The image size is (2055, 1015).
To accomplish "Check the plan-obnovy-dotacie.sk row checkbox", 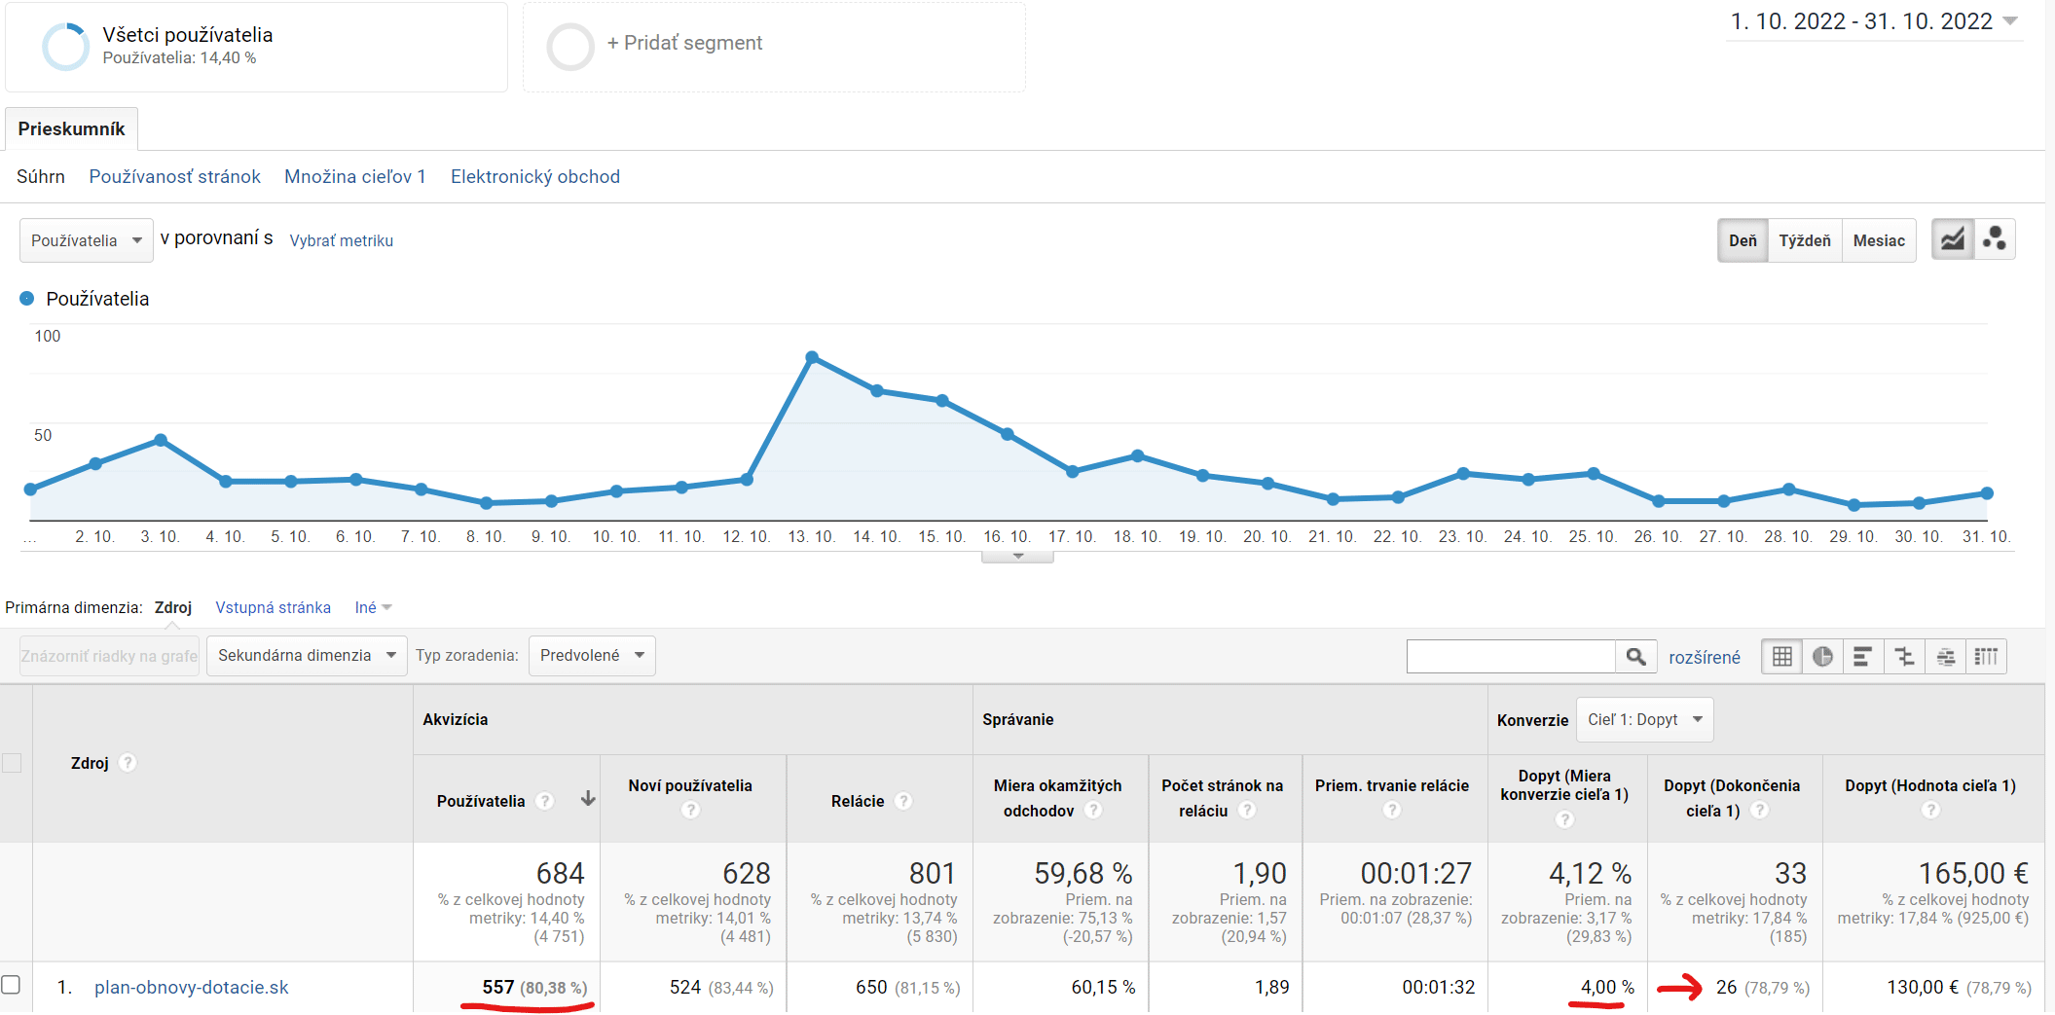I will (x=11, y=985).
